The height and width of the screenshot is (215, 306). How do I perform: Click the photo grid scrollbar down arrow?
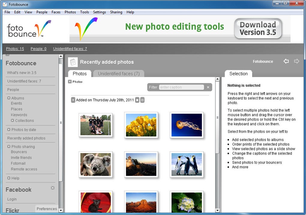(217, 211)
